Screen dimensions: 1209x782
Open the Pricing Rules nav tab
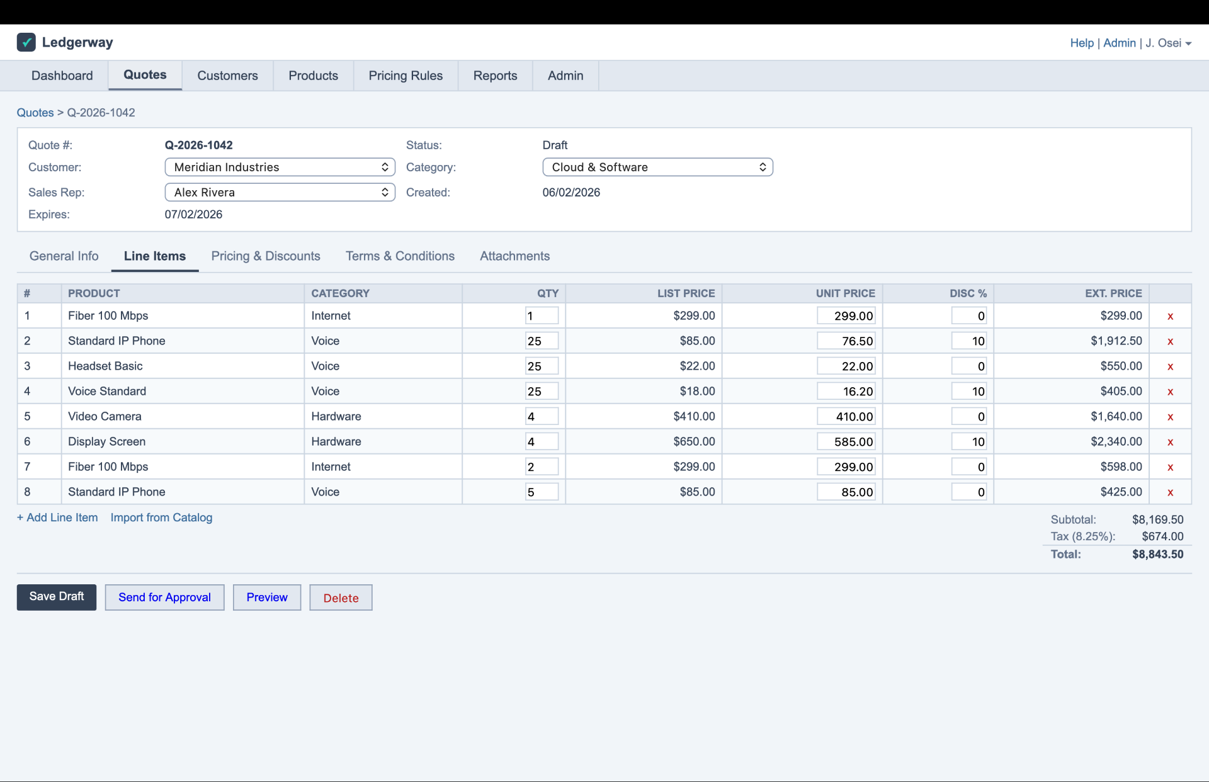406,76
